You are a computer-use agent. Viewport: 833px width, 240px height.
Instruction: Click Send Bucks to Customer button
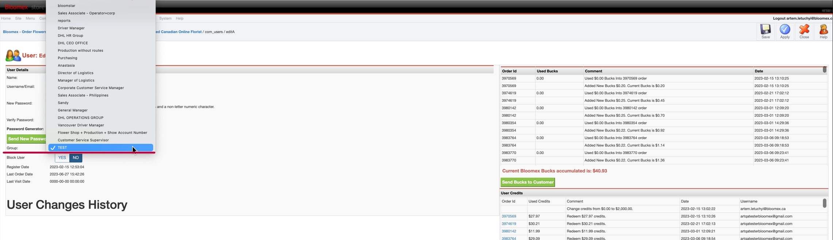[528, 182]
